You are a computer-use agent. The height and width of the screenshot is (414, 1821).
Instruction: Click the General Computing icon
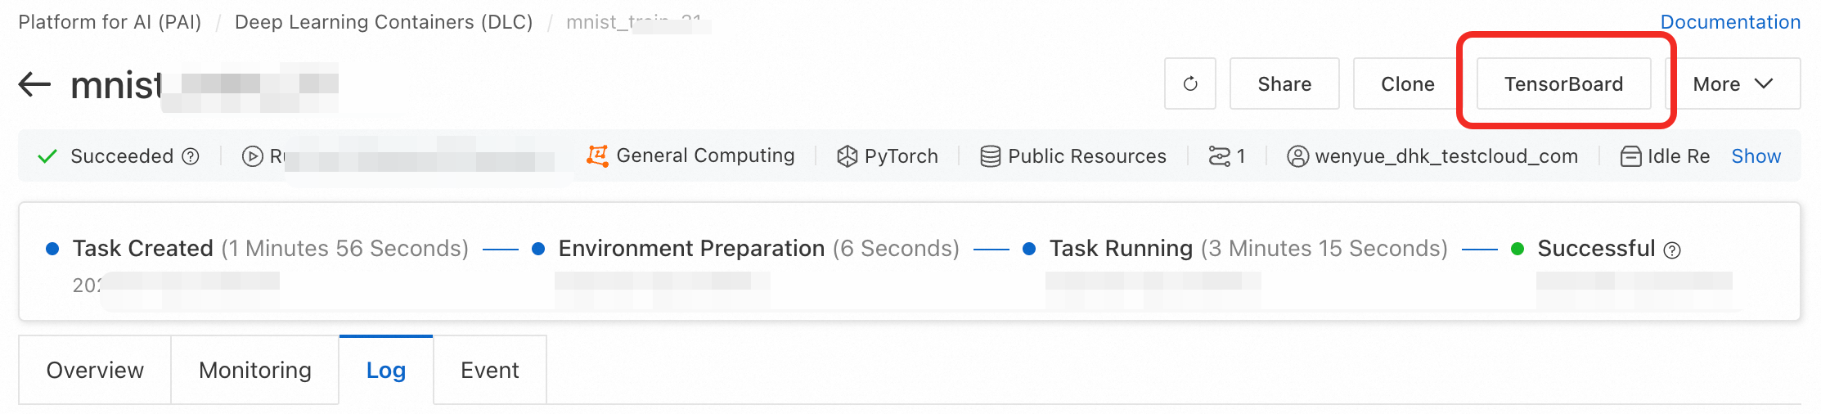pyautogui.click(x=598, y=155)
